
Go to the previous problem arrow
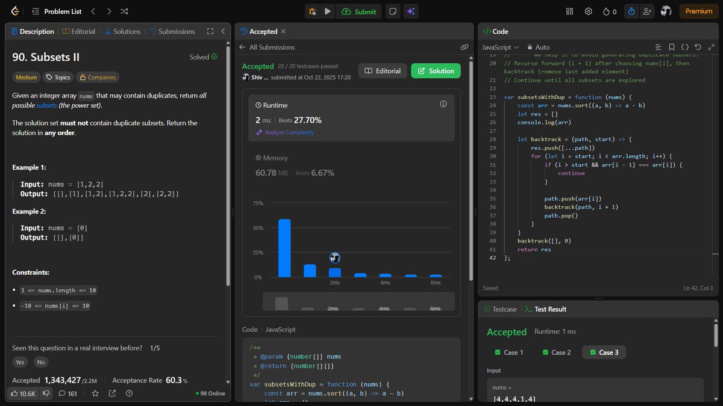[x=93, y=11]
